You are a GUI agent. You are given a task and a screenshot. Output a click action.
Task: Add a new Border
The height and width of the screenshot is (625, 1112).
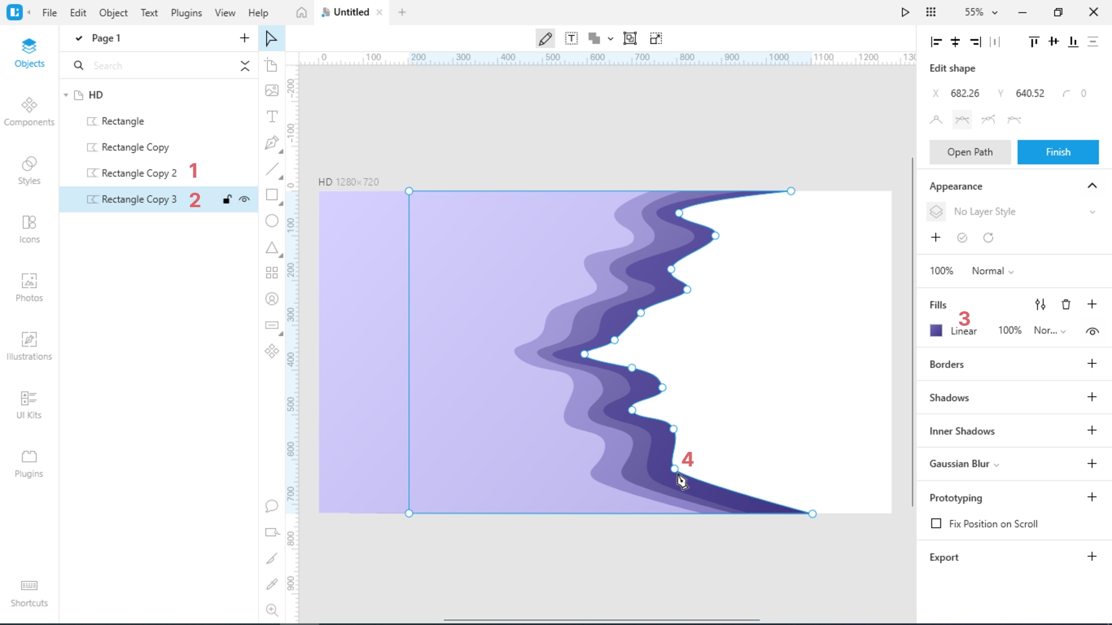pos(1092,364)
